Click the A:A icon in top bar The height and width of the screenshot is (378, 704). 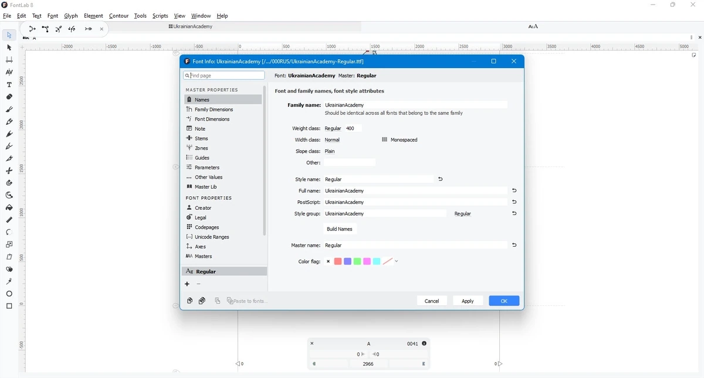coord(533,26)
